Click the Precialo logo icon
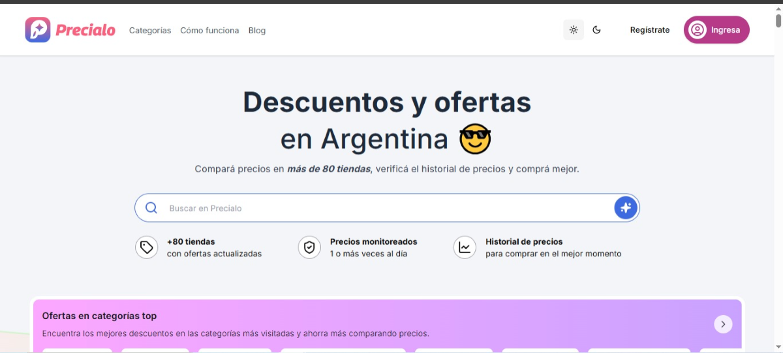The height and width of the screenshot is (353, 783). tap(38, 30)
